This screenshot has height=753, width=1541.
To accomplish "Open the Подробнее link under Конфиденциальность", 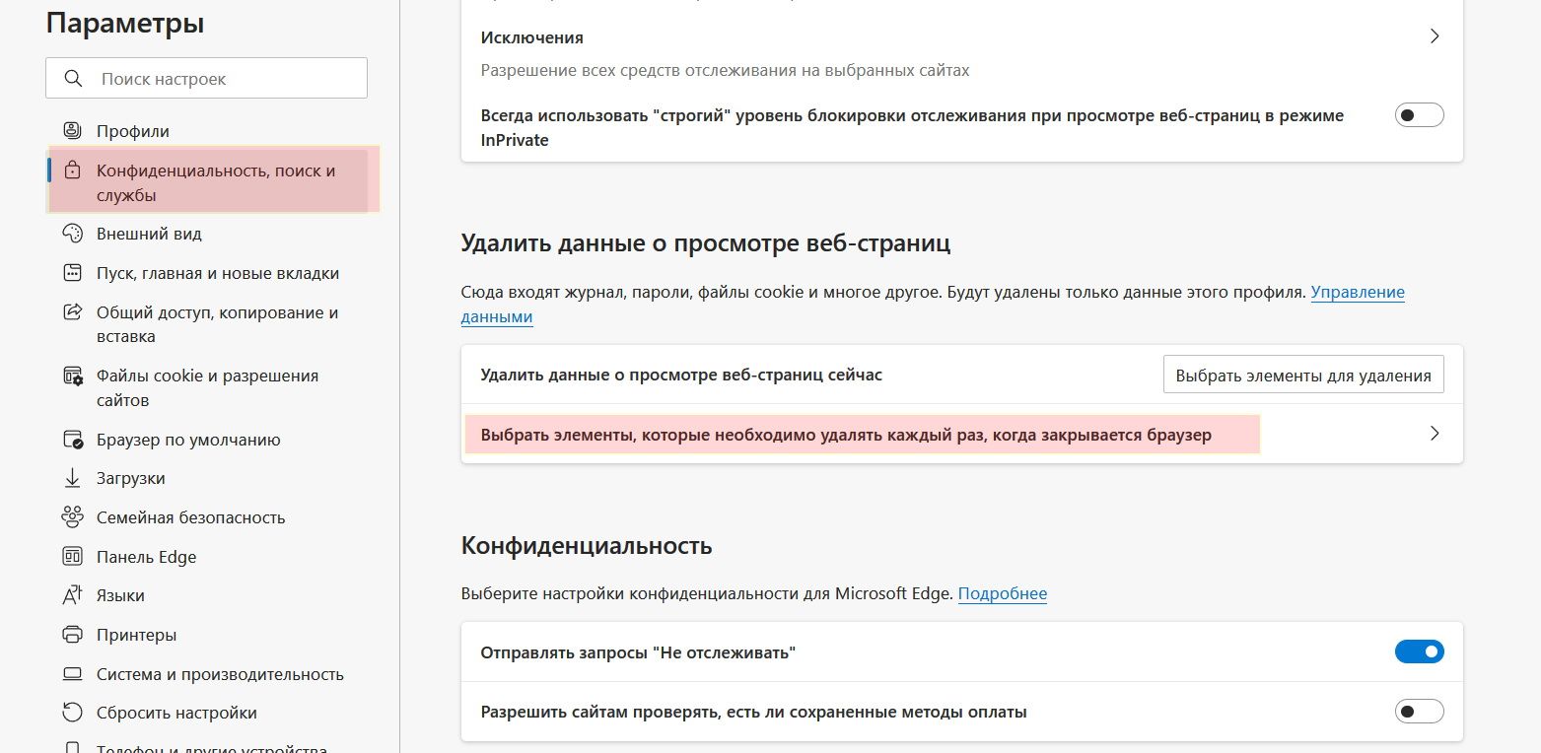I will (x=1003, y=594).
